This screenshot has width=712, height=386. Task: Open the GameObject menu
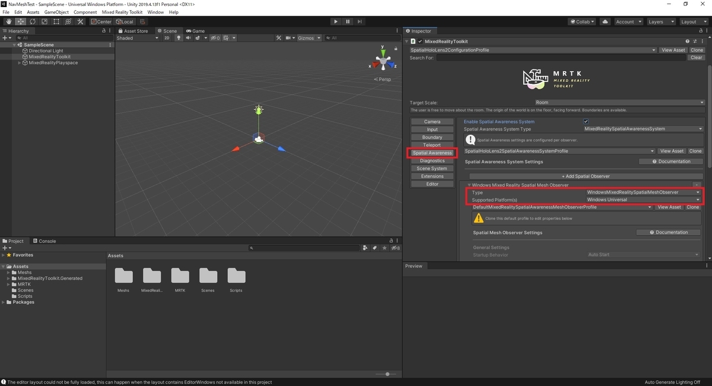(56, 12)
